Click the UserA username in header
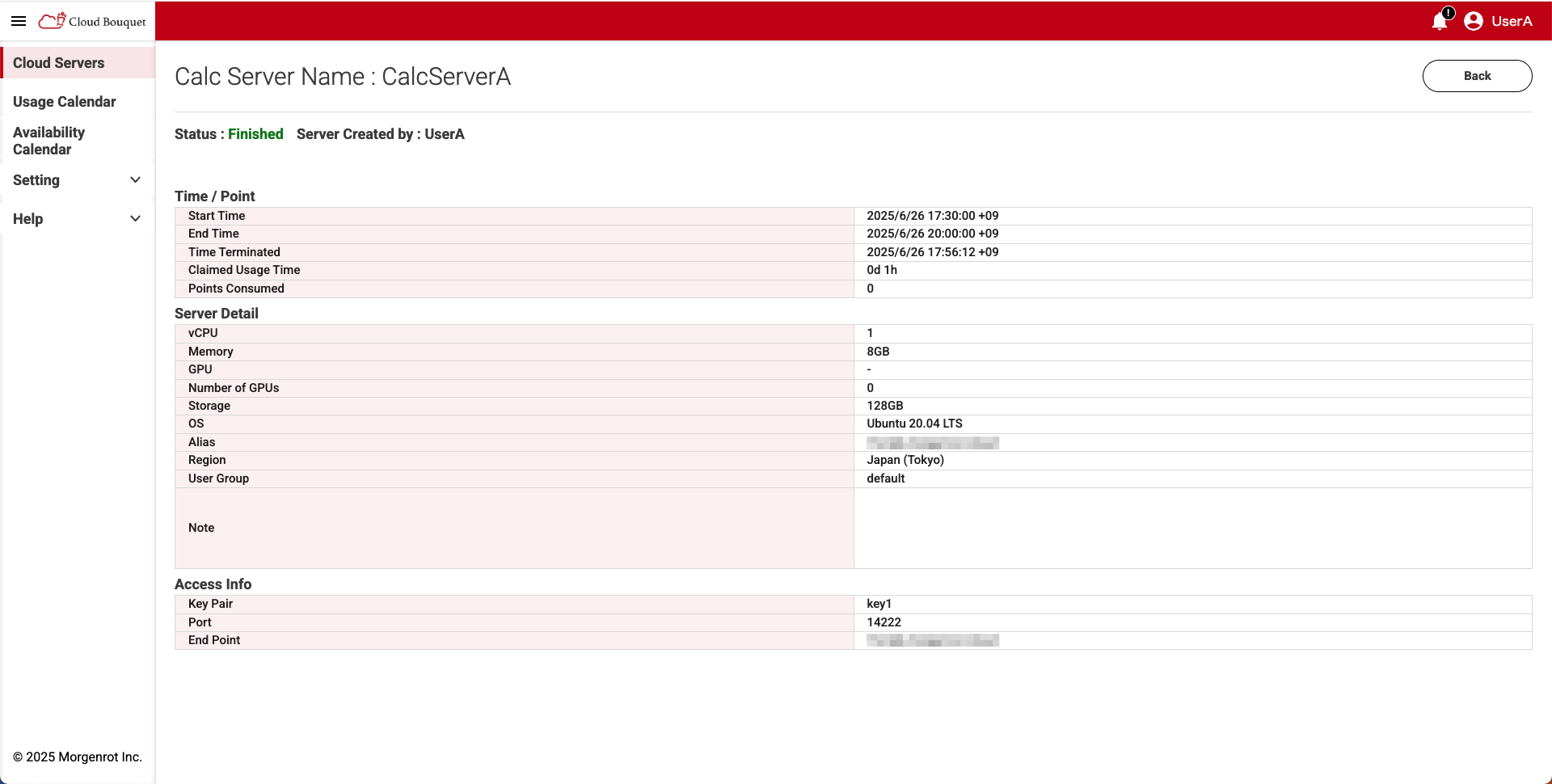Viewport: 1552px width, 784px height. tap(1512, 21)
